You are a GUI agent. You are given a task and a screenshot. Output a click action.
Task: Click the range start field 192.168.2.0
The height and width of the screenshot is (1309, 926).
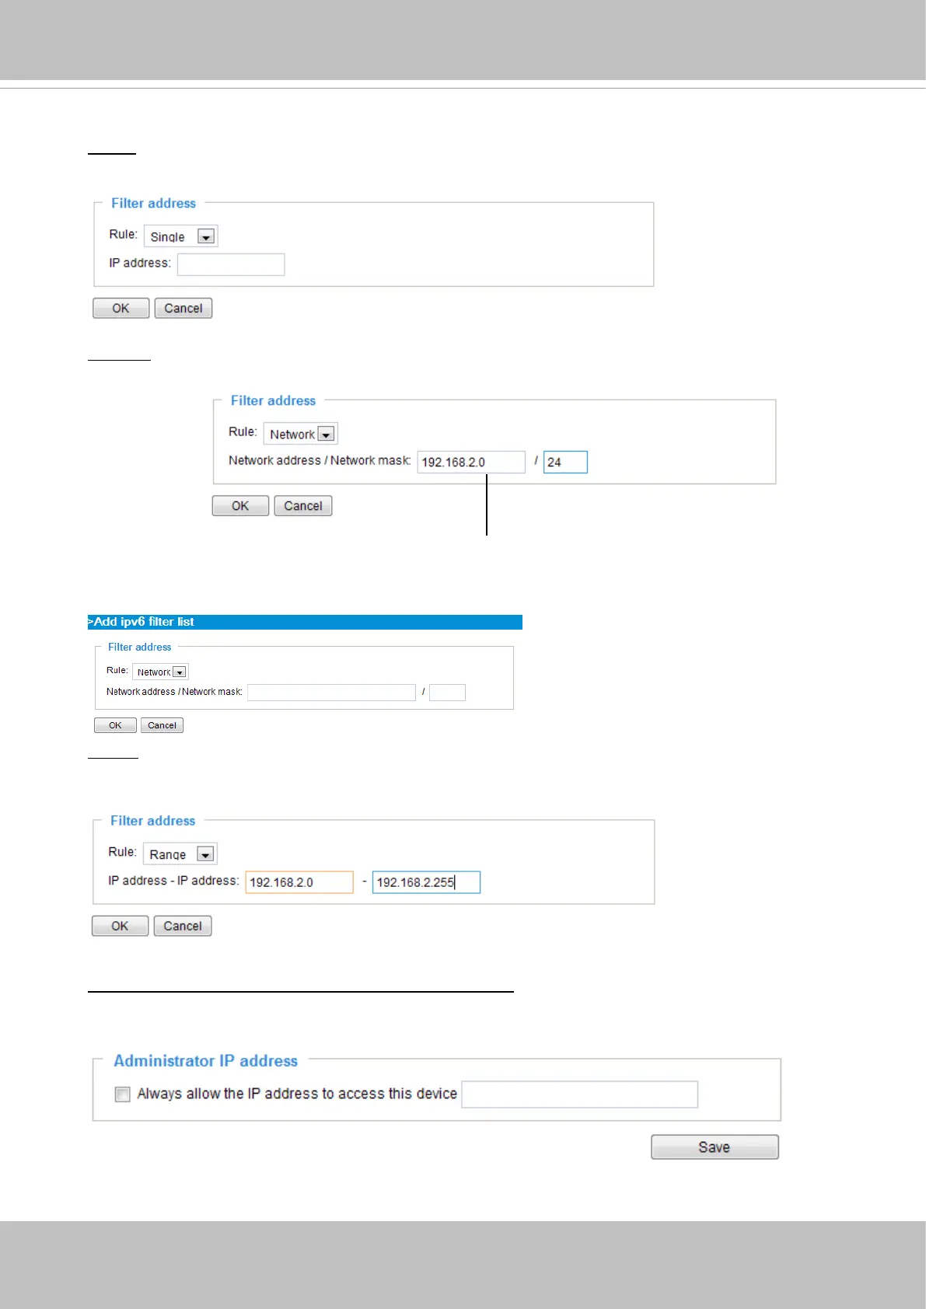[299, 882]
